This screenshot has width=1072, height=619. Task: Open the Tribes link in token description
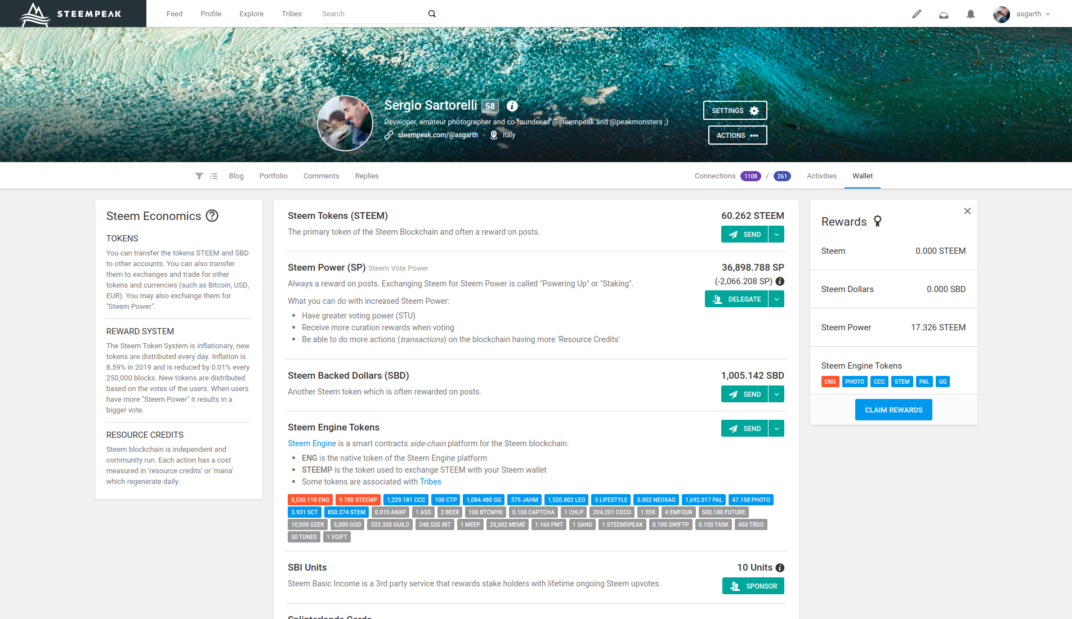(431, 482)
